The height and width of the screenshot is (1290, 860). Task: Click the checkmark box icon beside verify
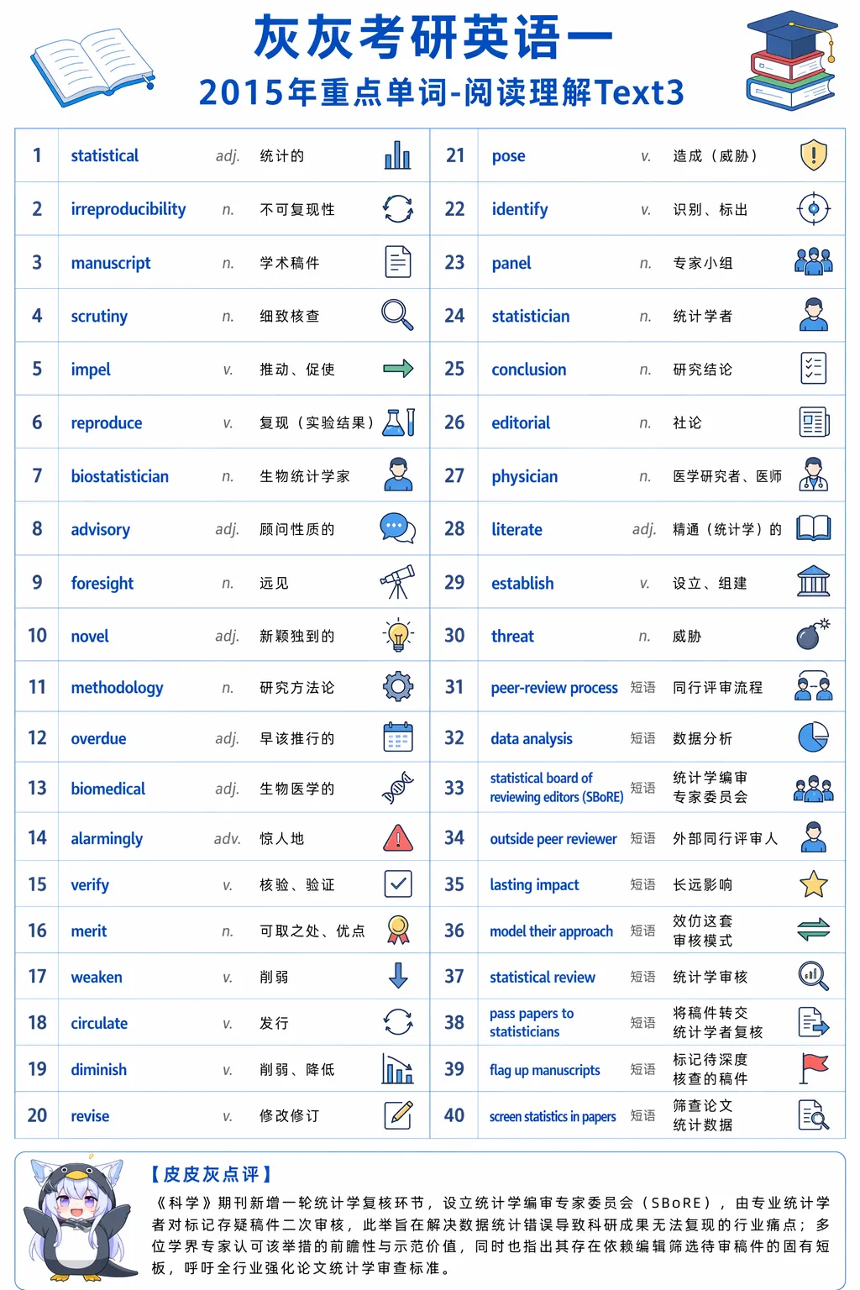(x=398, y=884)
